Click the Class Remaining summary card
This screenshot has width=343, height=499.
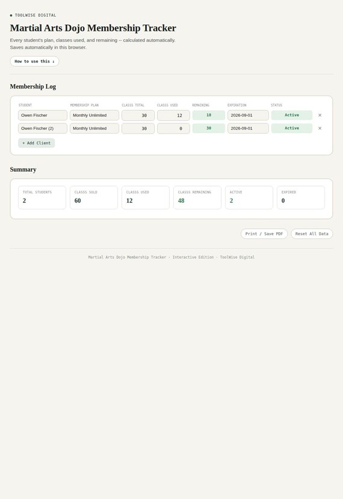coord(197,197)
